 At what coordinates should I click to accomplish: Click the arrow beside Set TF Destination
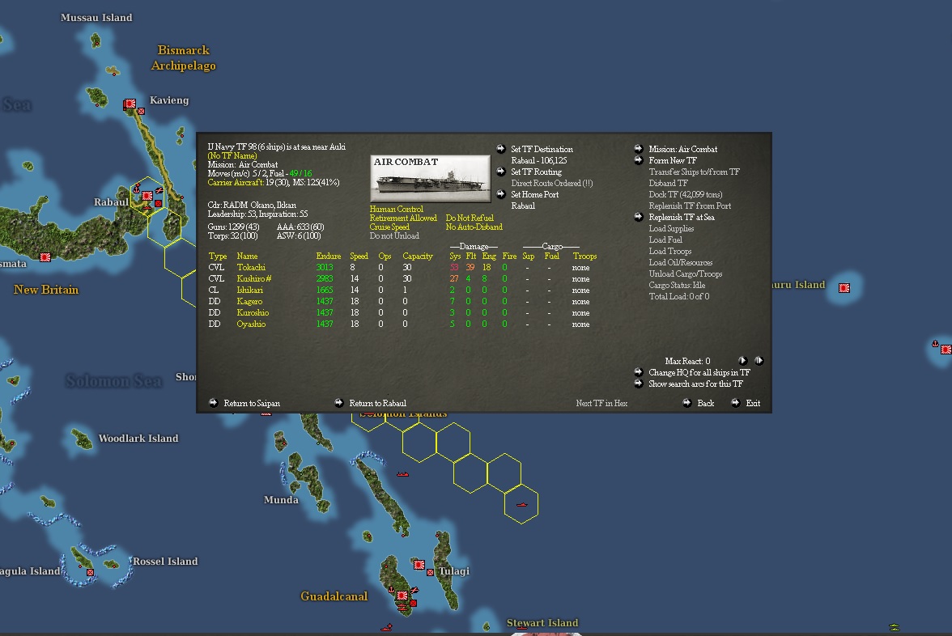tap(501, 149)
